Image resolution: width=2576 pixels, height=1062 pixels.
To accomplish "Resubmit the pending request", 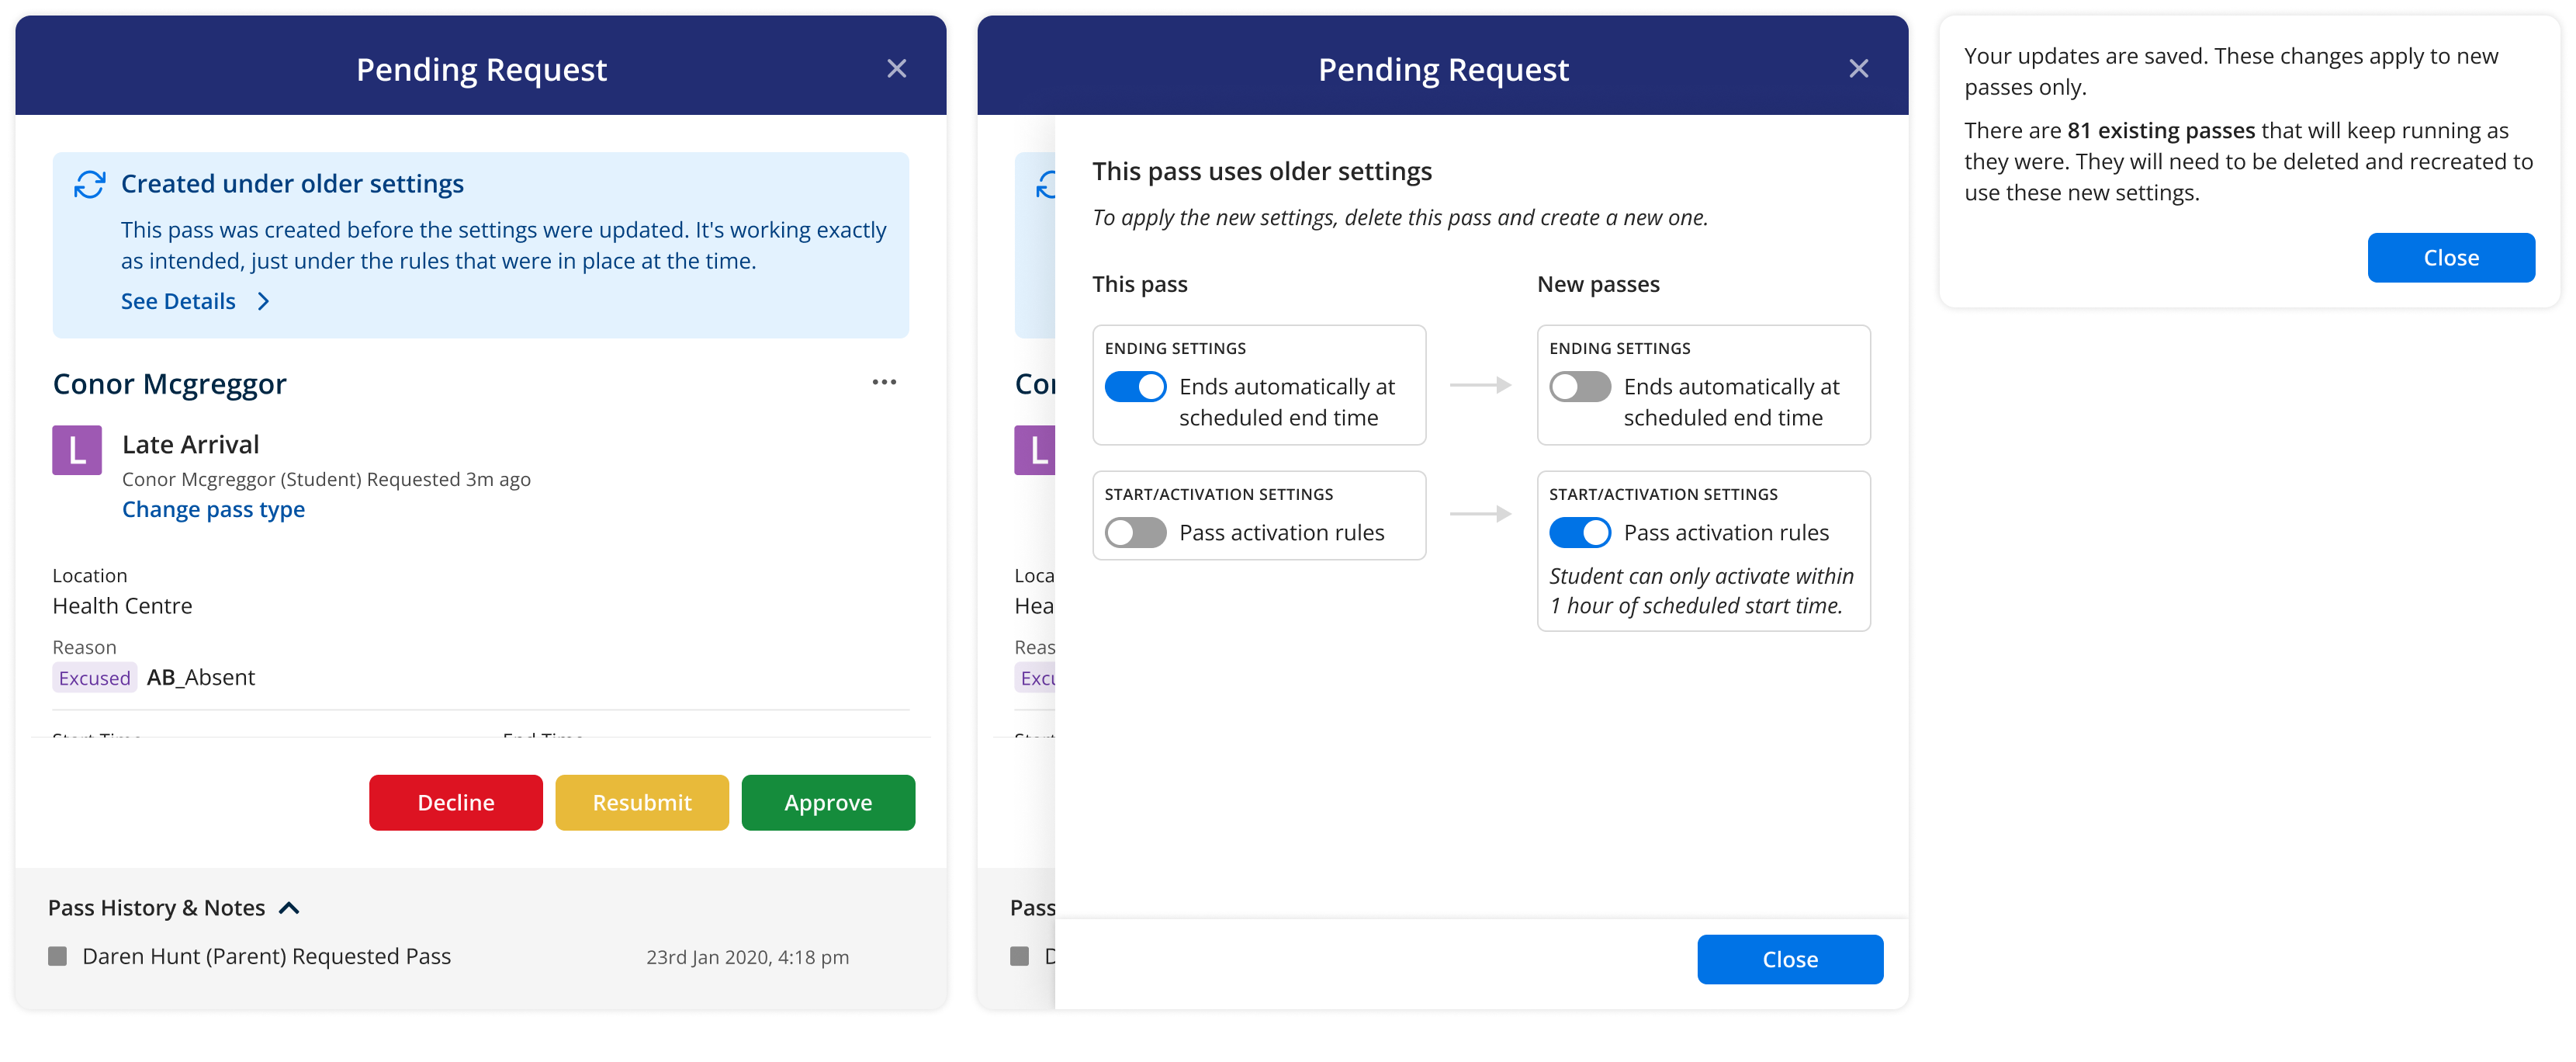I will pyautogui.click(x=641, y=802).
